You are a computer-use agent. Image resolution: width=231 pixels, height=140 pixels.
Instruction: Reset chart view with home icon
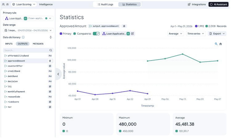(x=221, y=44)
